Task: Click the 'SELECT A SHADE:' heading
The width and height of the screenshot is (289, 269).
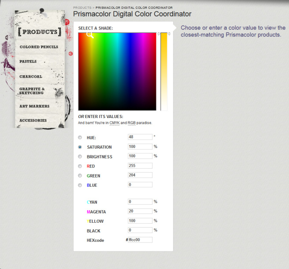Action: pos(96,28)
